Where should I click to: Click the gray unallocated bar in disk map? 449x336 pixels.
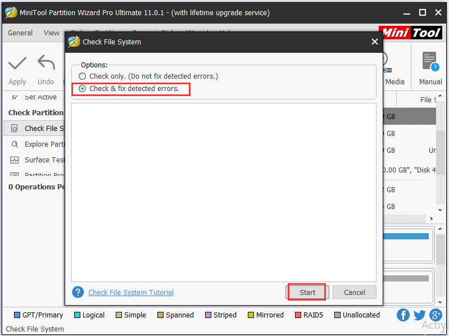pos(406,278)
